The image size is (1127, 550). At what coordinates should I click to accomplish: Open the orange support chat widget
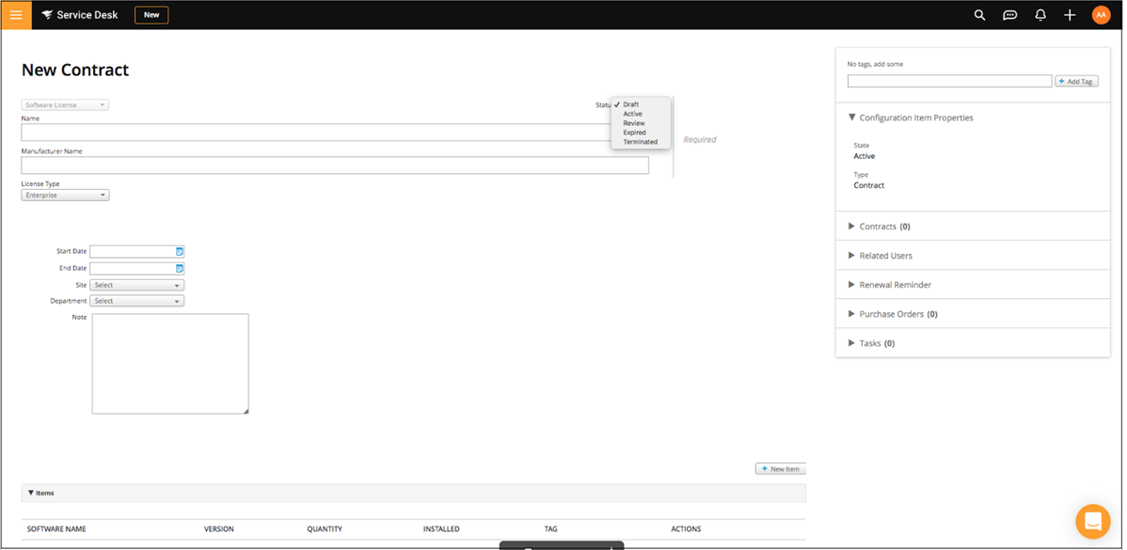[1092, 521]
